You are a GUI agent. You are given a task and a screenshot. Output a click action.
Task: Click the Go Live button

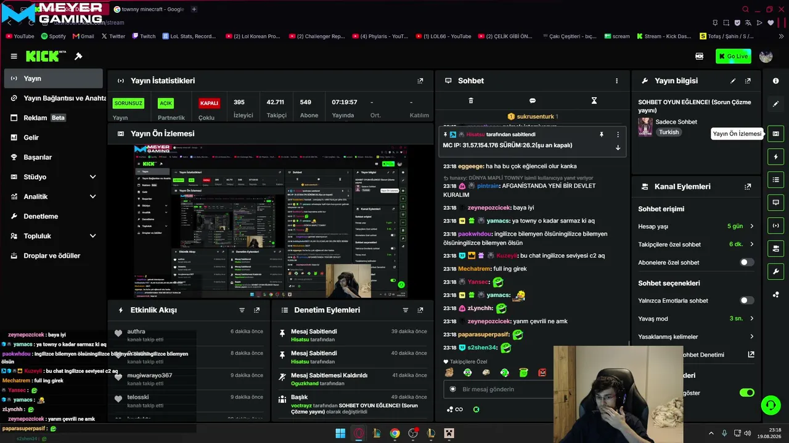(x=733, y=56)
